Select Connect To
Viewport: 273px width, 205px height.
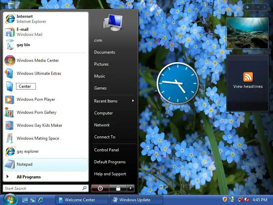pos(105,137)
